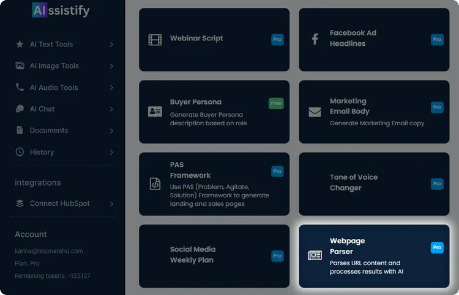Viewport: 459px width, 295px height.
Task: Click the document icon beside Documents
Action: click(20, 130)
